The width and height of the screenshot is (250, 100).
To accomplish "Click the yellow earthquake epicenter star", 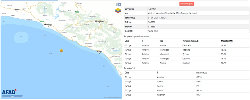I will (61, 50).
